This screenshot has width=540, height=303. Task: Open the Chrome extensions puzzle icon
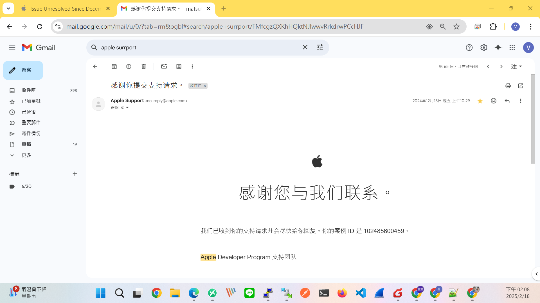[x=493, y=27]
